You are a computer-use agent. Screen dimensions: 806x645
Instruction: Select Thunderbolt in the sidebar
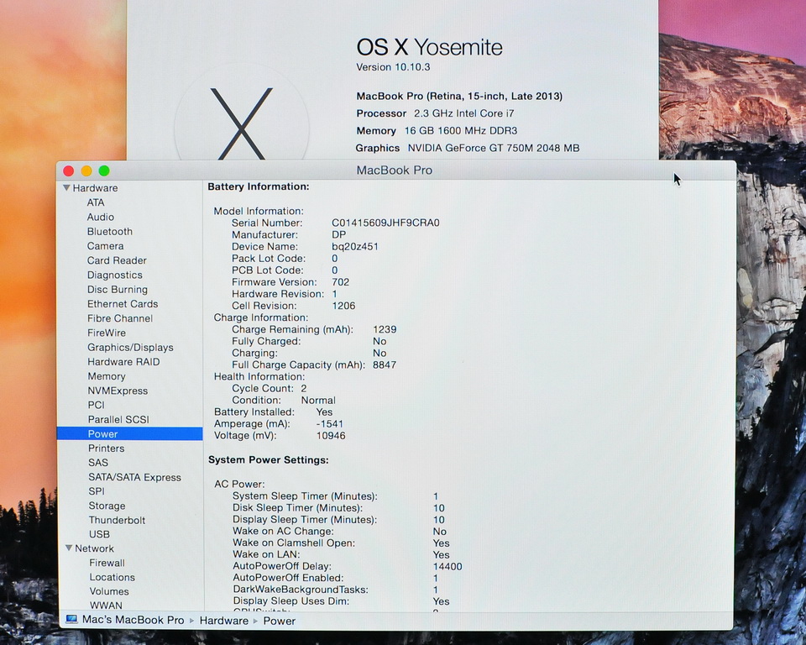[118, 520]
